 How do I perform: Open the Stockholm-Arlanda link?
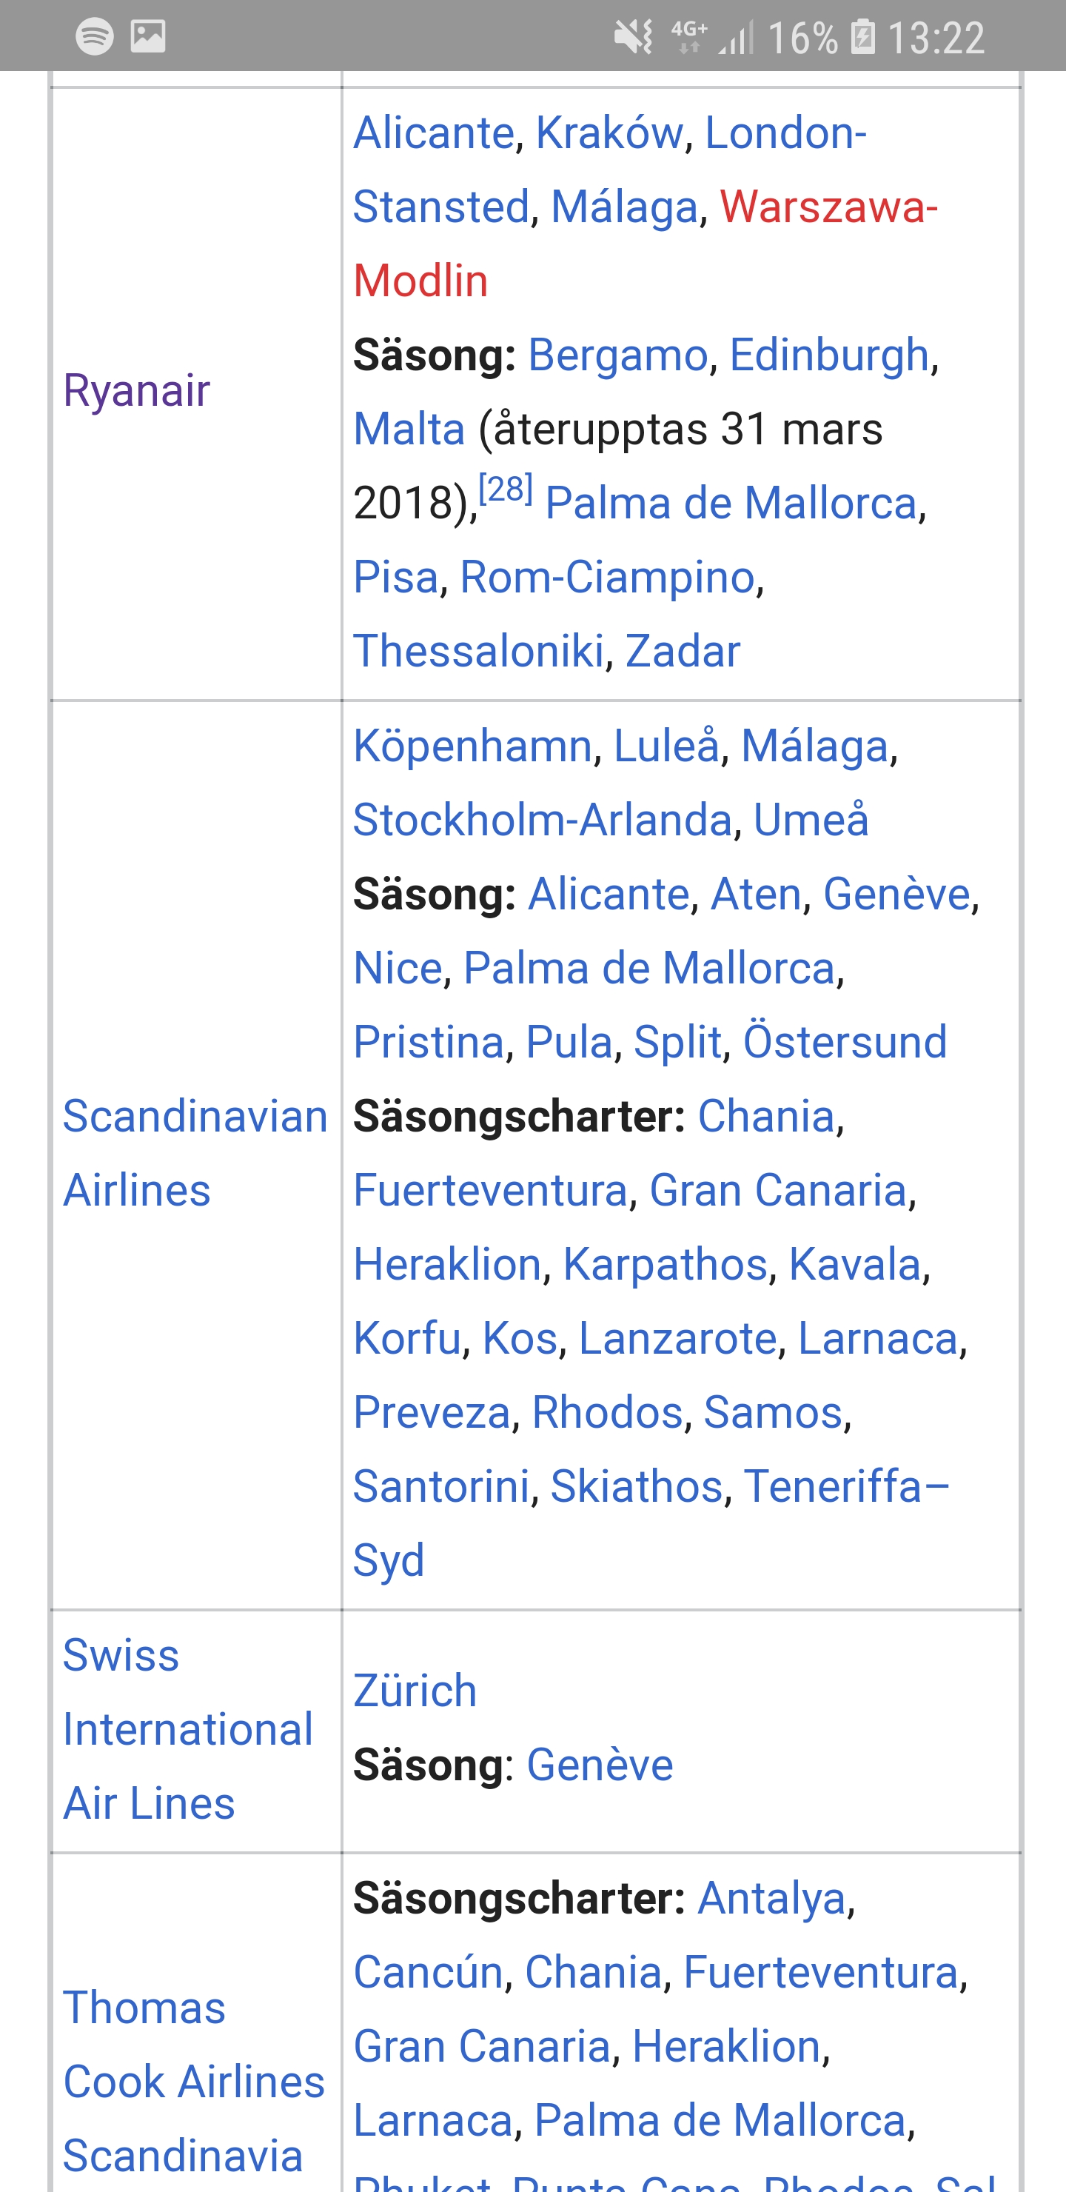[543, 820]
